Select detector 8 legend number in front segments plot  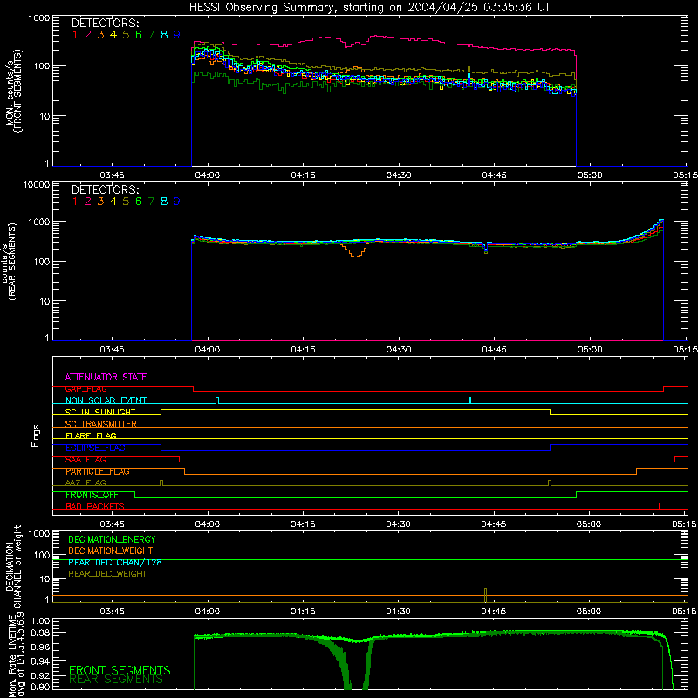[164, 35]
